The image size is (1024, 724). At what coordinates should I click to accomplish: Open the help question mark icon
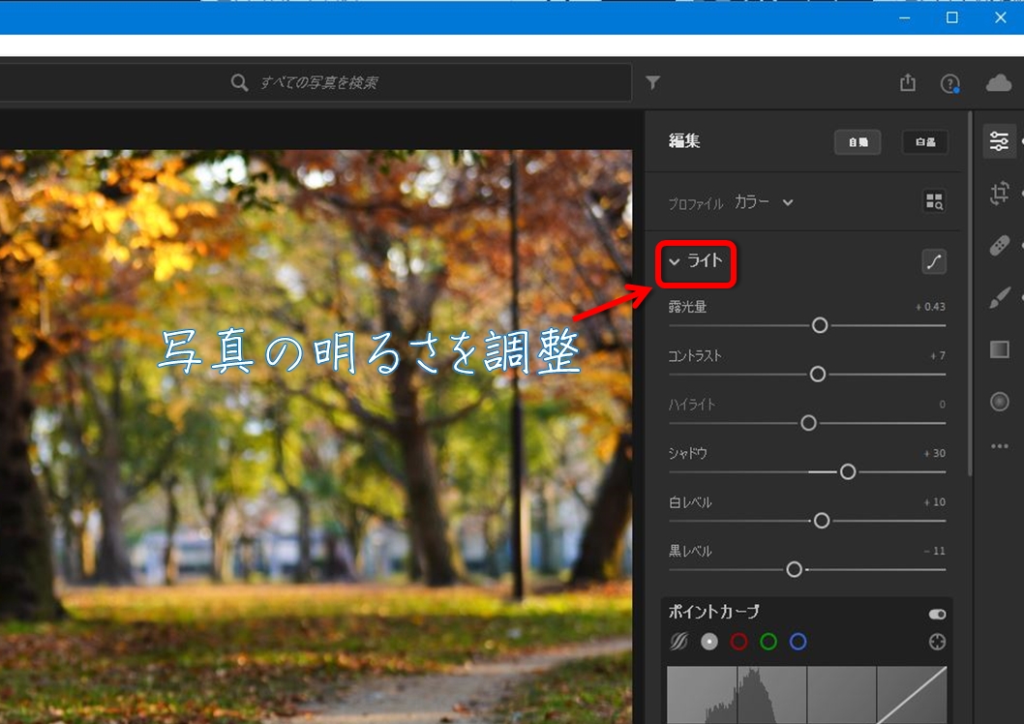pyautogui.click(x=950, y=84)
